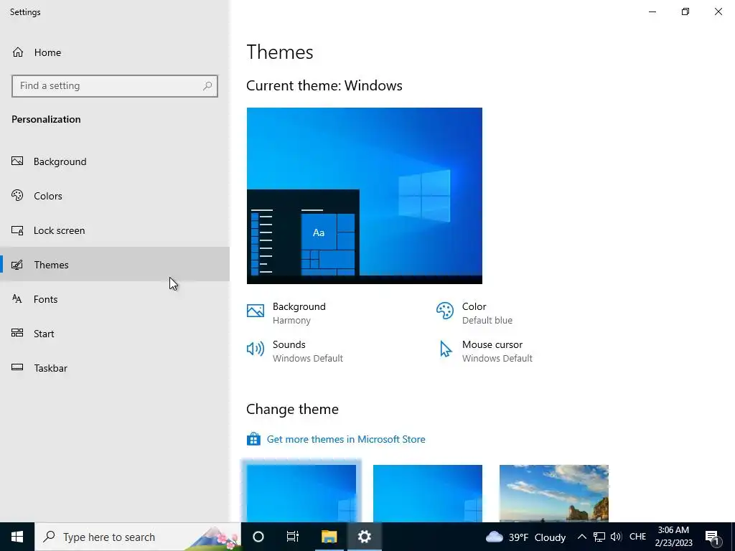Click the Mouse cursor arrow icon

[445, 349]
